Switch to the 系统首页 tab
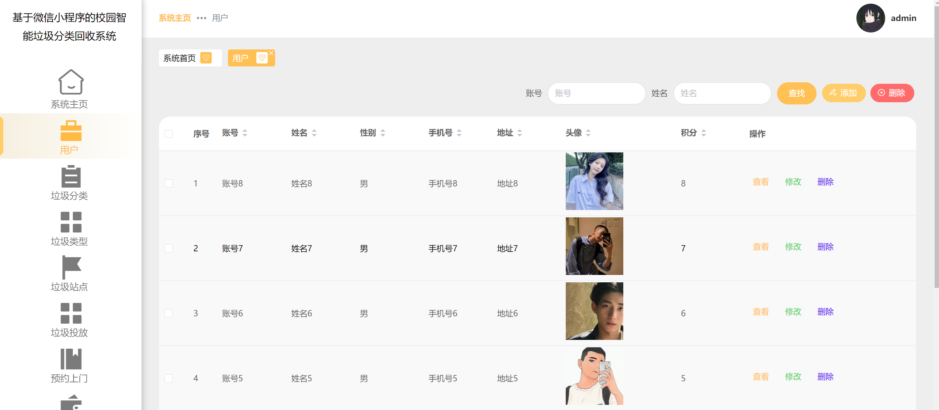The width and height of the screenshot is (939, 410). 180,58
